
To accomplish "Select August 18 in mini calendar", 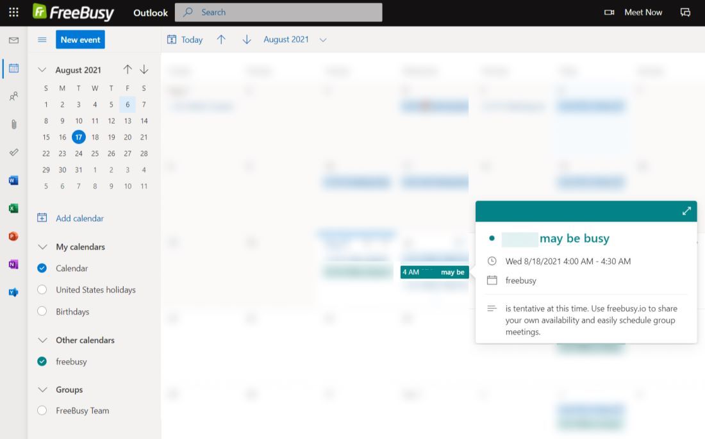I will (95, 137).
